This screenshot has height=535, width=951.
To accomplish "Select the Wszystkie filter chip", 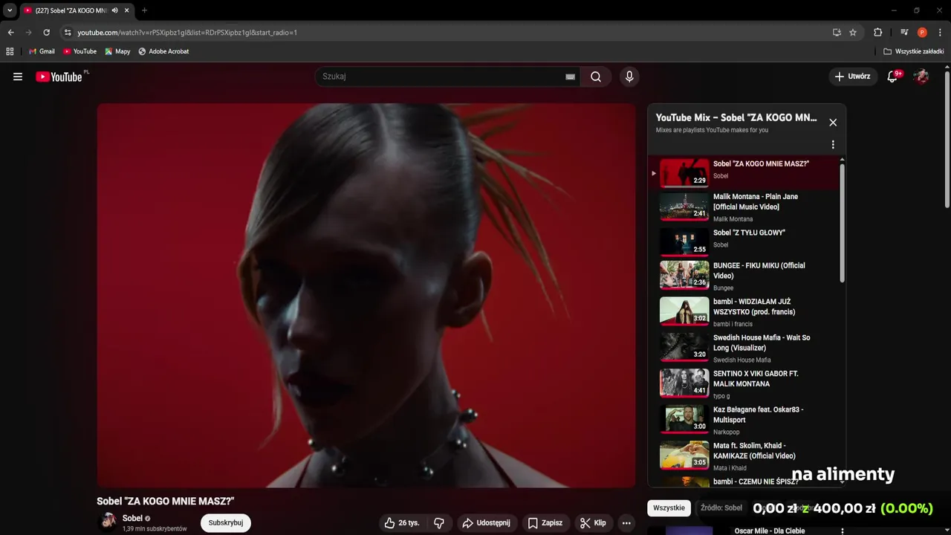I will (669, 508).
